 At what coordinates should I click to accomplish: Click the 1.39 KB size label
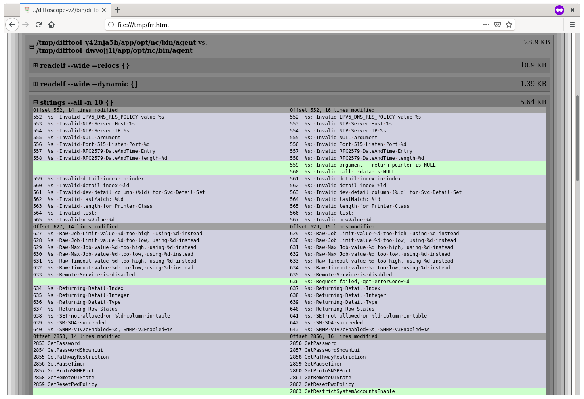pos(533,84)
